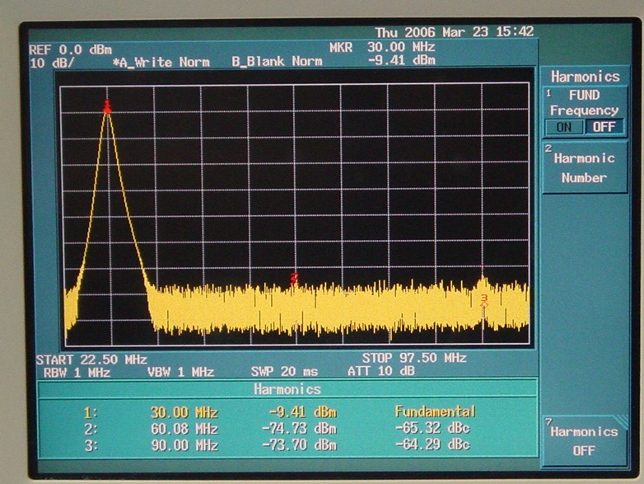This screenshot has height=484, width=644.
Task: Select the A_Write Norm trace label
Action: [x=161, y=62]
